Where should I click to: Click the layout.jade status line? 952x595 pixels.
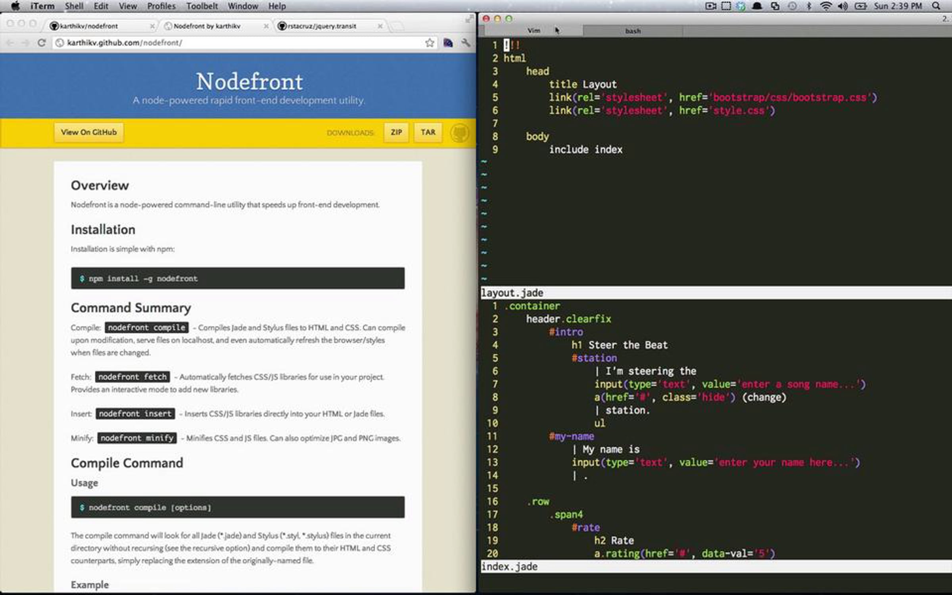coord(716,293)
